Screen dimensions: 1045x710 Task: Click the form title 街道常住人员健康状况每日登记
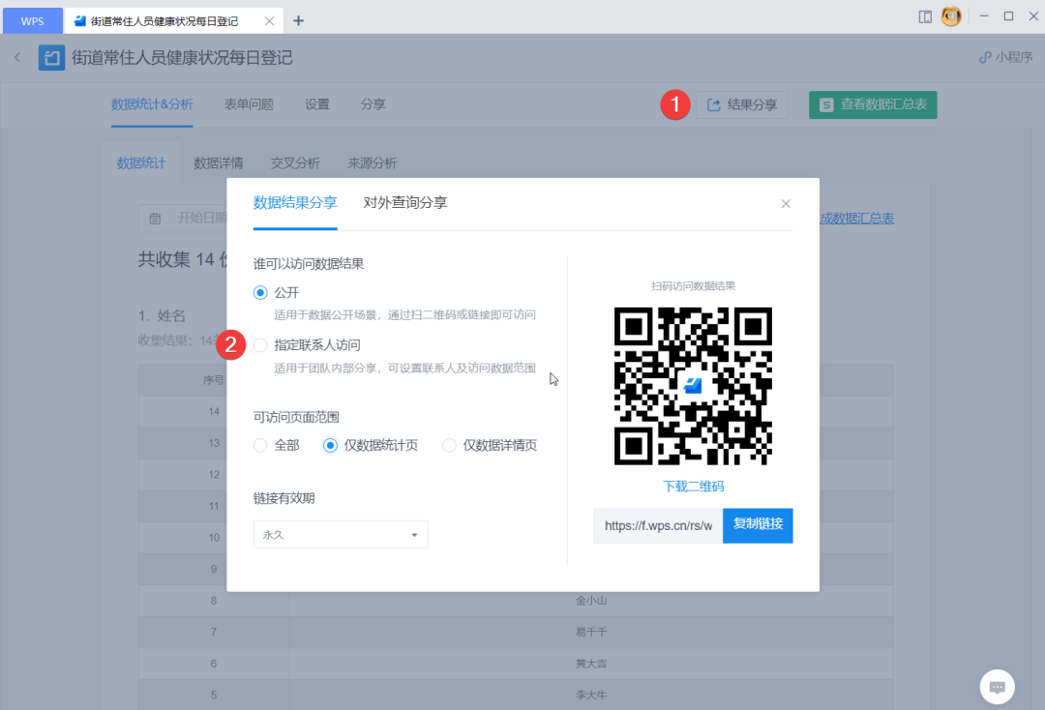point(182,58)
